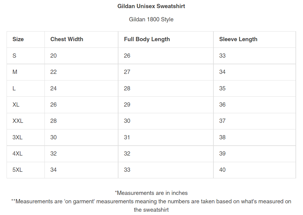Click the Gildan Unisex Sweatshirt title
The height and width of the screenshot is (215, 303).
pos(151,6)
